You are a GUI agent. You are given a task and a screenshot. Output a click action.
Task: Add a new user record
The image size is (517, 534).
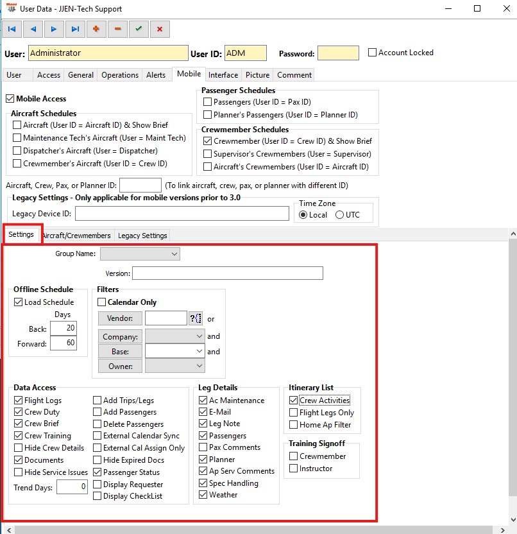coord(96,29)
